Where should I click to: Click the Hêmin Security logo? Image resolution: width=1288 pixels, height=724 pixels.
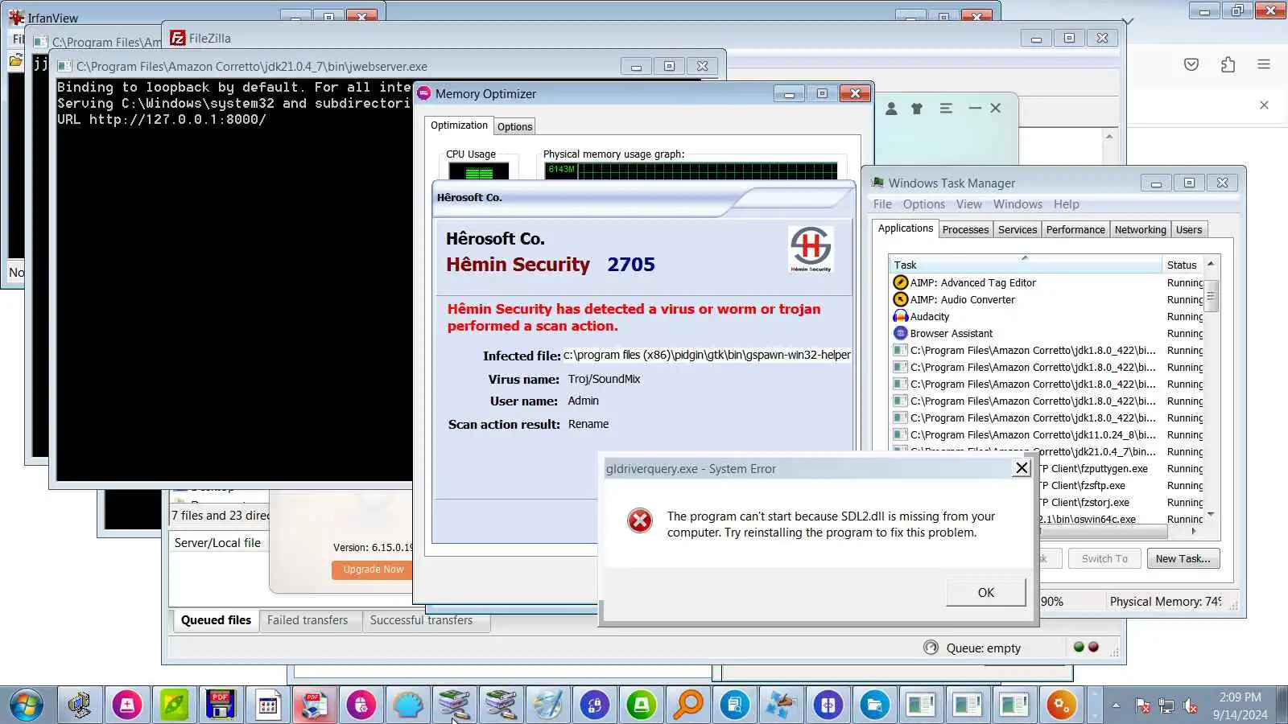click(x=811, y=249)
